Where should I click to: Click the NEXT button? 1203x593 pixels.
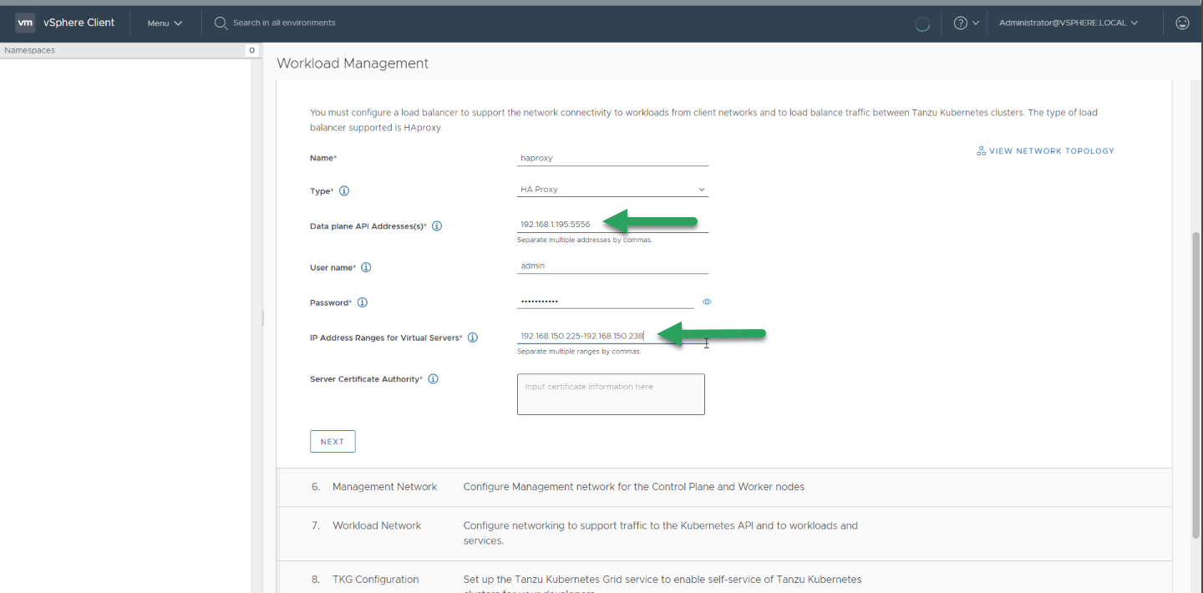[x=332, y=442]
